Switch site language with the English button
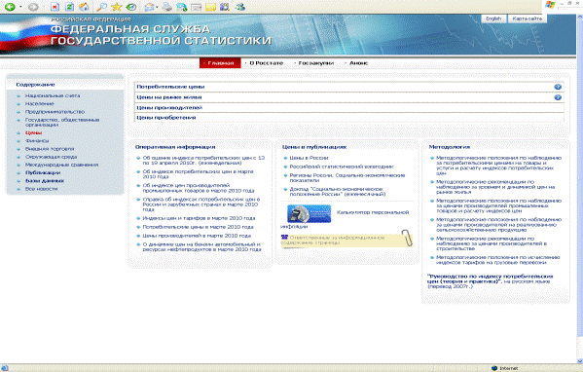This screenshot has height=372, width=583. coord(493,19)
